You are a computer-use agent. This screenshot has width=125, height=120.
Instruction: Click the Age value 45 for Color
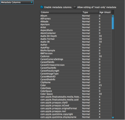[100, 85]
